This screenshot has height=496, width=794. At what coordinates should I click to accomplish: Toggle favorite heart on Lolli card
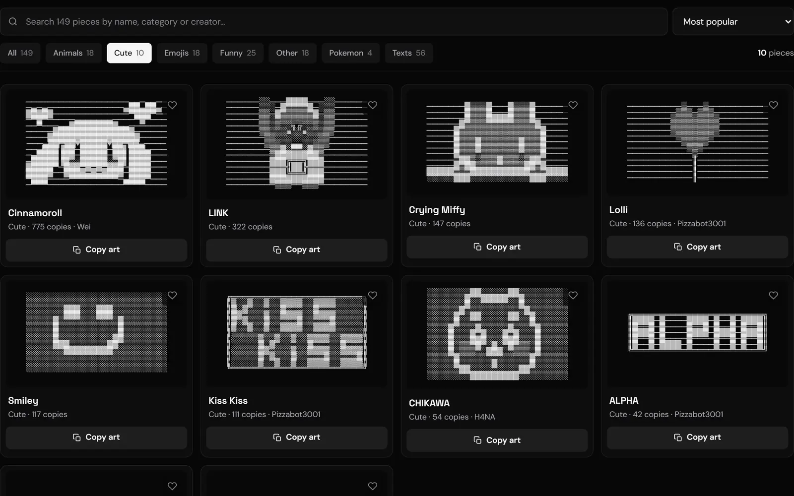(773, 105)
